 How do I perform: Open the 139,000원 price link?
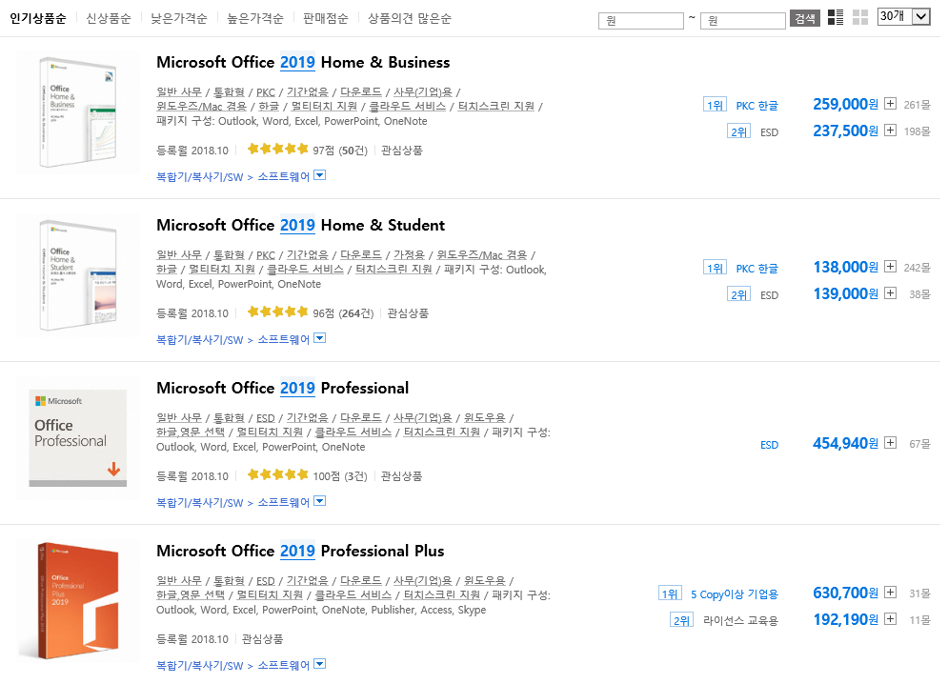(x=845, y=293)
